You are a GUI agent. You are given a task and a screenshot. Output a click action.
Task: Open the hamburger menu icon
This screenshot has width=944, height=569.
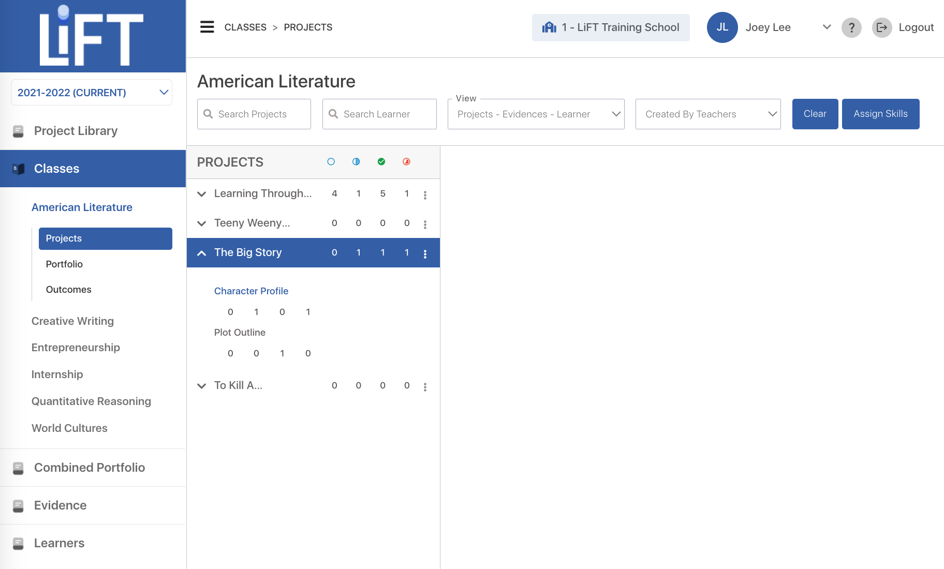(x=207, y=27)
